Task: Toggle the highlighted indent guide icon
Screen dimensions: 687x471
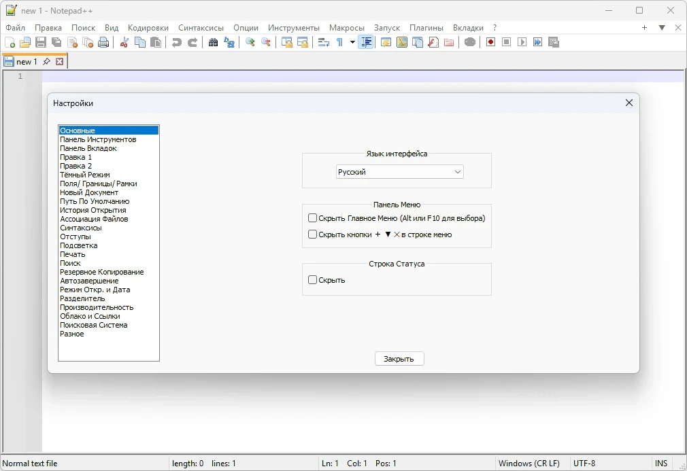Action: 366,42
